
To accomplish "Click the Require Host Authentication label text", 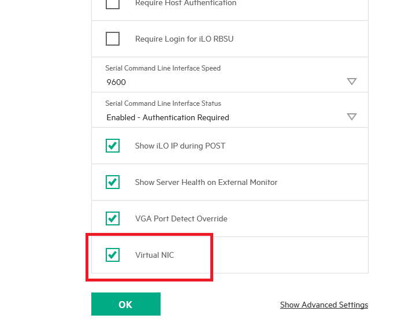I will (x=185, y=3).
